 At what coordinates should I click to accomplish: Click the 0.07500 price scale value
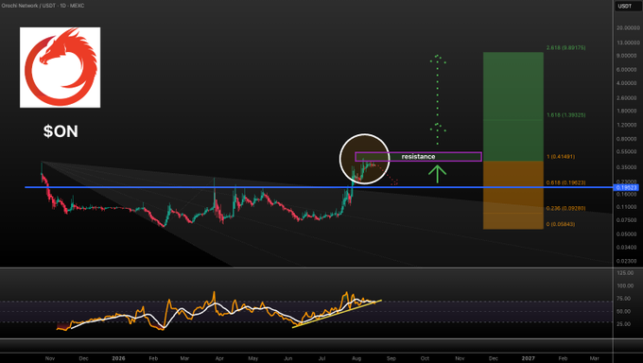(x=628, y=220)
